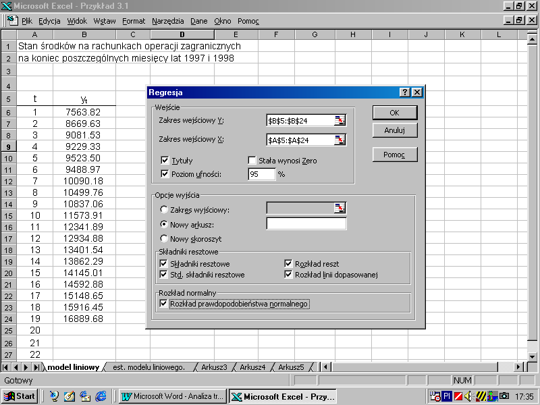Screen dimensions: 540x405
Task: Switch to est. modelu liniowego sheet tab
Action: pyautogui.click(x=148, y=367)
